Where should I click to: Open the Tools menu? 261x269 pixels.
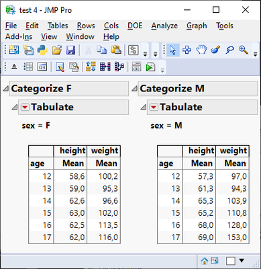(x=225, y=26)
